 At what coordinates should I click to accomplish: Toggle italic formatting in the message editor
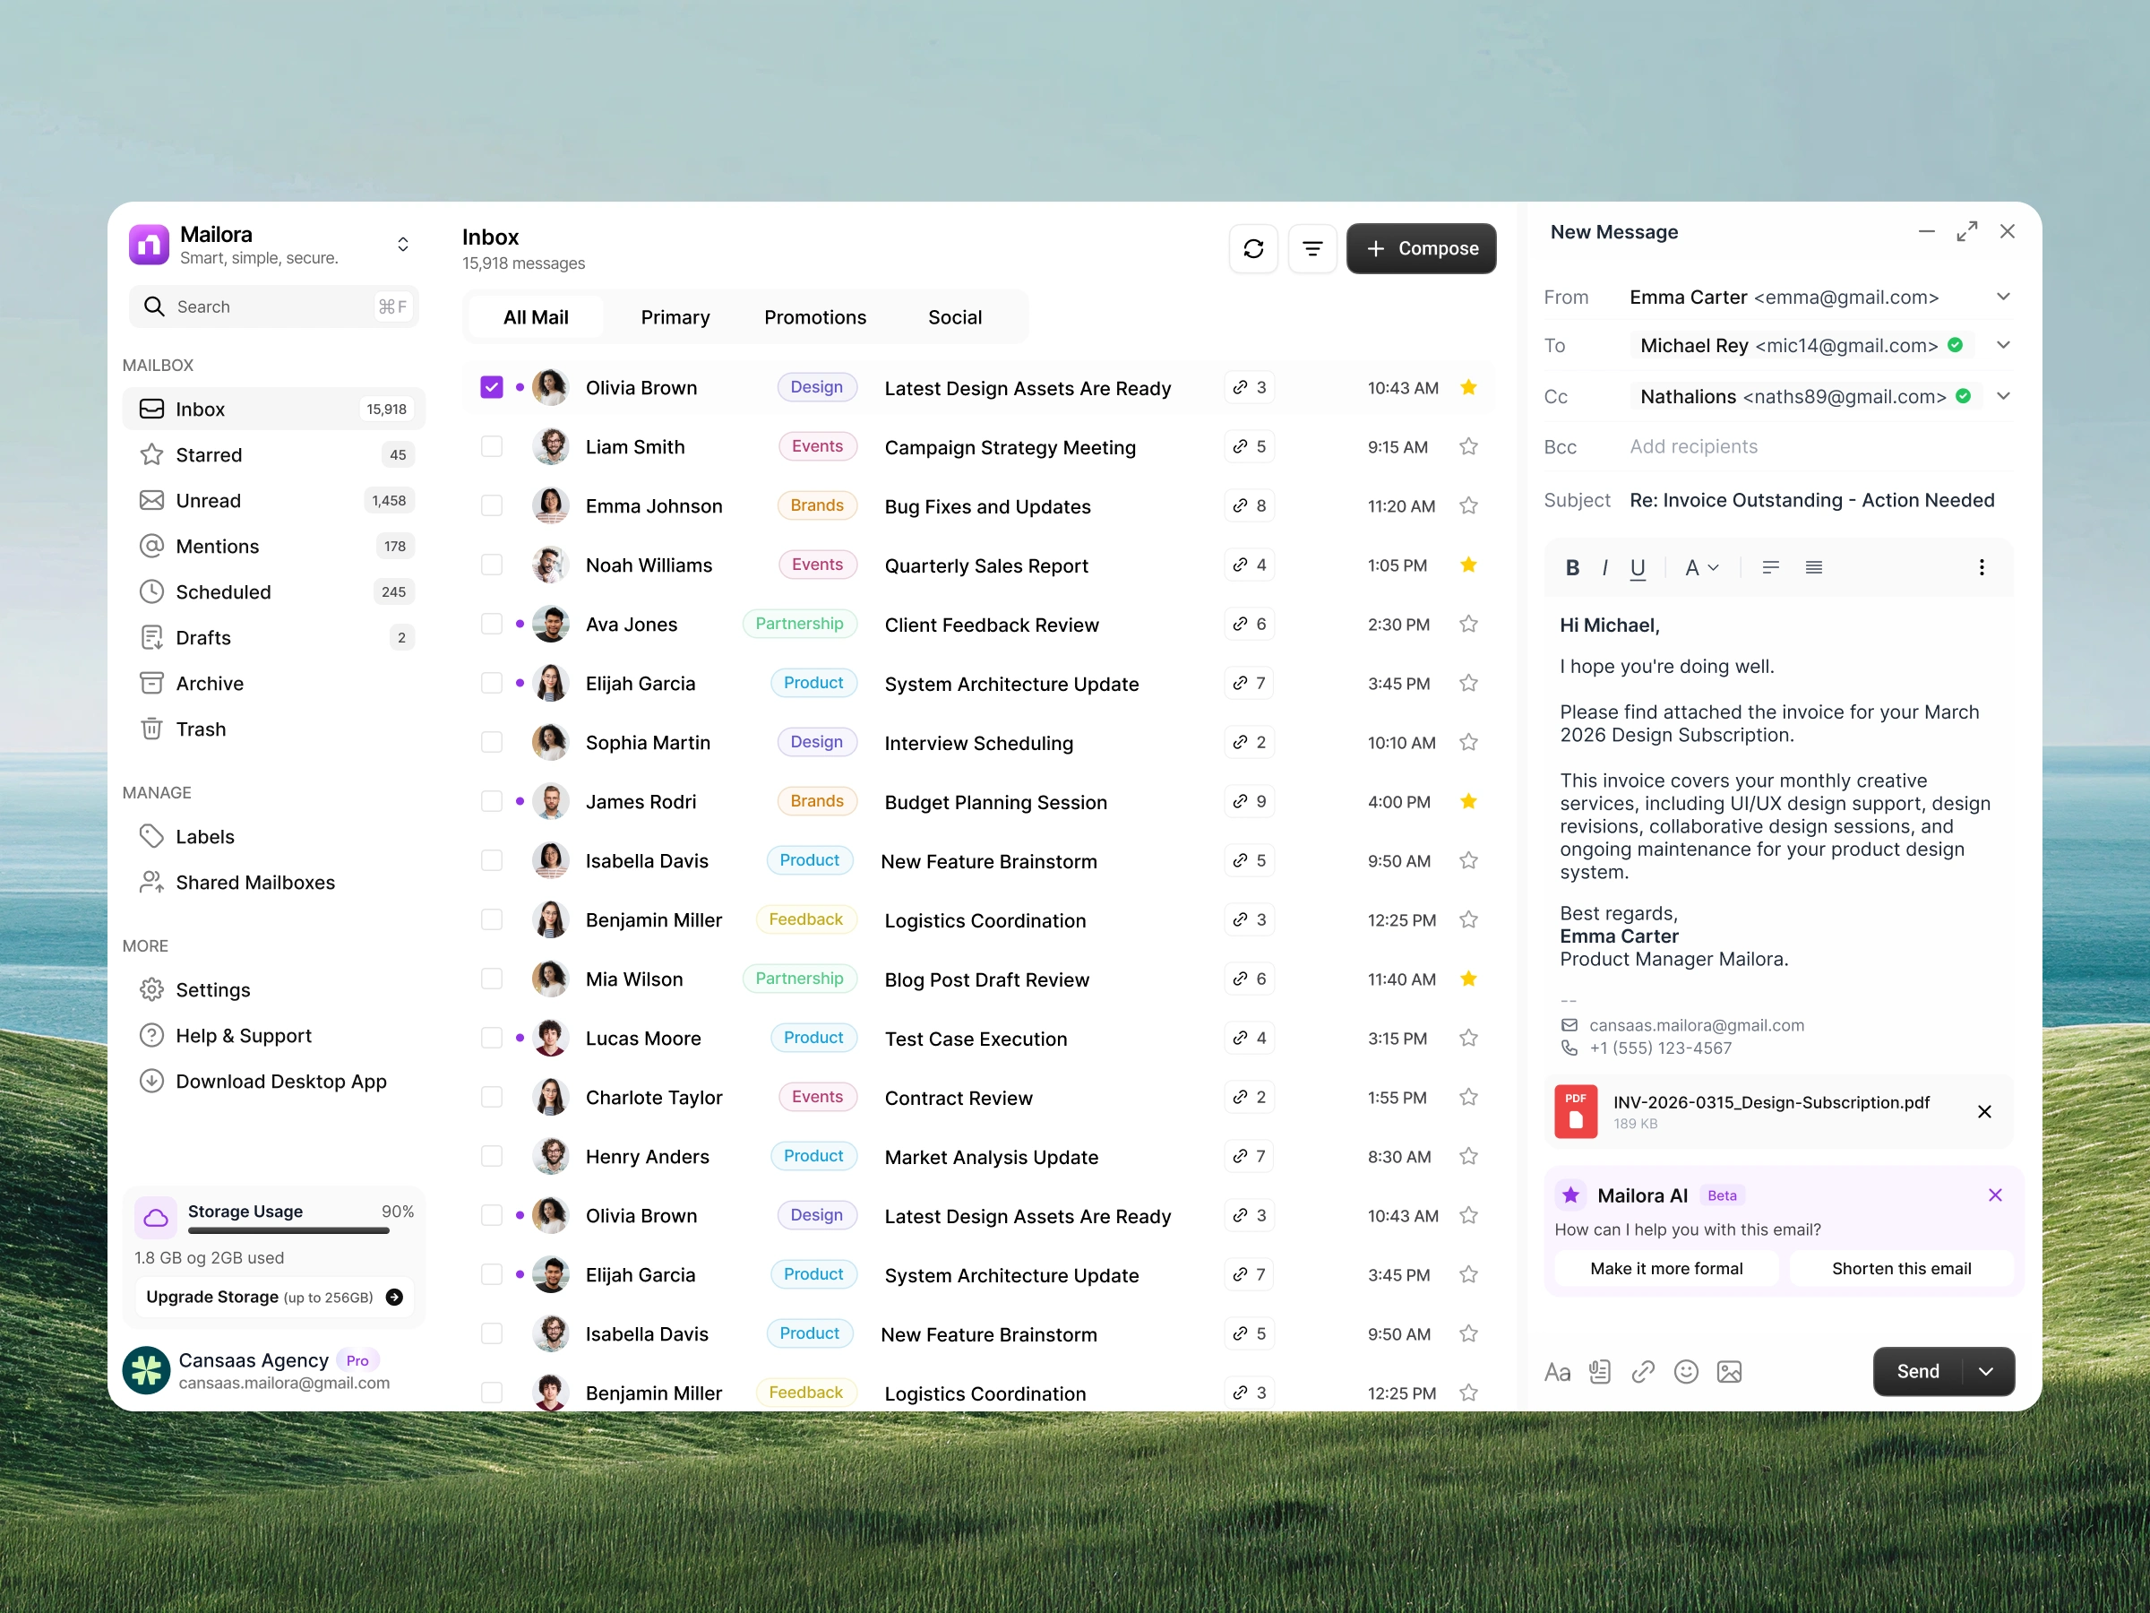point(1604,568)
